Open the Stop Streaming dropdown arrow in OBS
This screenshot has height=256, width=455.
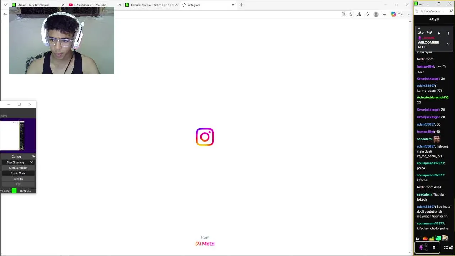click(x=32, y=162)
